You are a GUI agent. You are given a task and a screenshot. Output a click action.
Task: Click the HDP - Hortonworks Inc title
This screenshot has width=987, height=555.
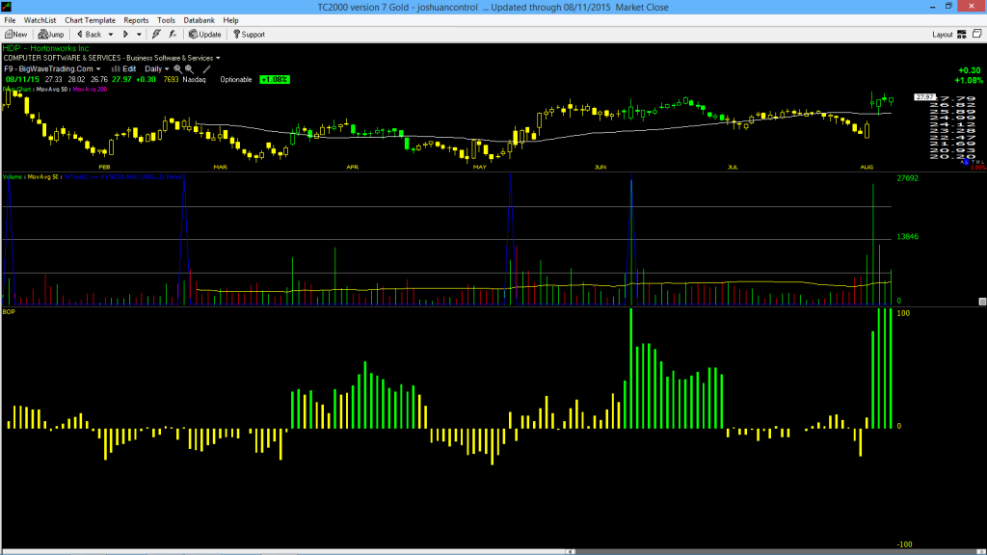click(x=46, y=48)
